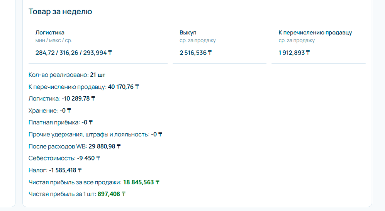Select the green total net profit 18 845,563 ₸
The width and height of the screenshot is (385, 211).
141,182
